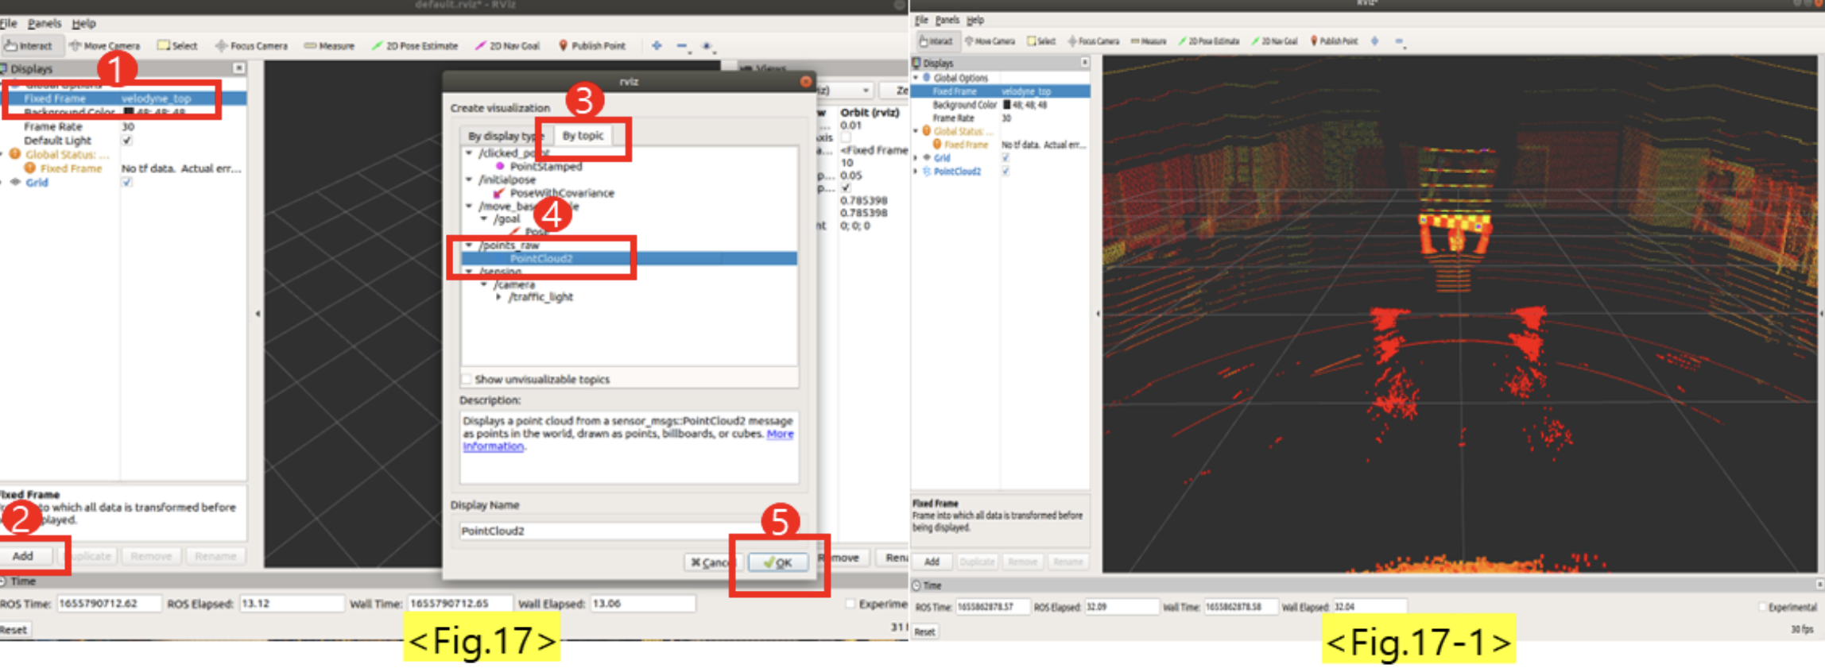Choose the 2D Nav Goal tool
The height and width of the screenshot is (672, 1825).
(x=507, y=46)
